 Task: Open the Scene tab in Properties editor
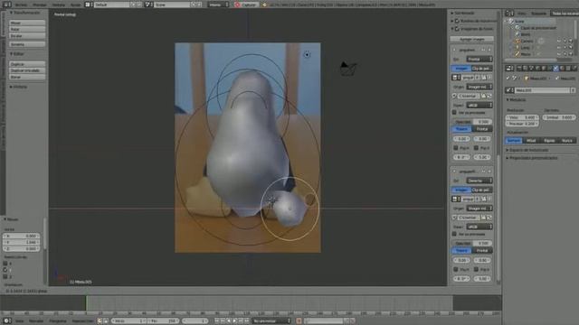[x=531, y=69]
